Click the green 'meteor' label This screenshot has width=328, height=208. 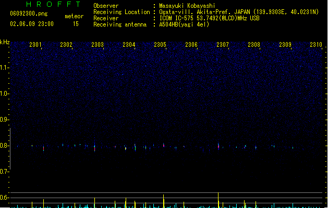[x=74, y=16]
